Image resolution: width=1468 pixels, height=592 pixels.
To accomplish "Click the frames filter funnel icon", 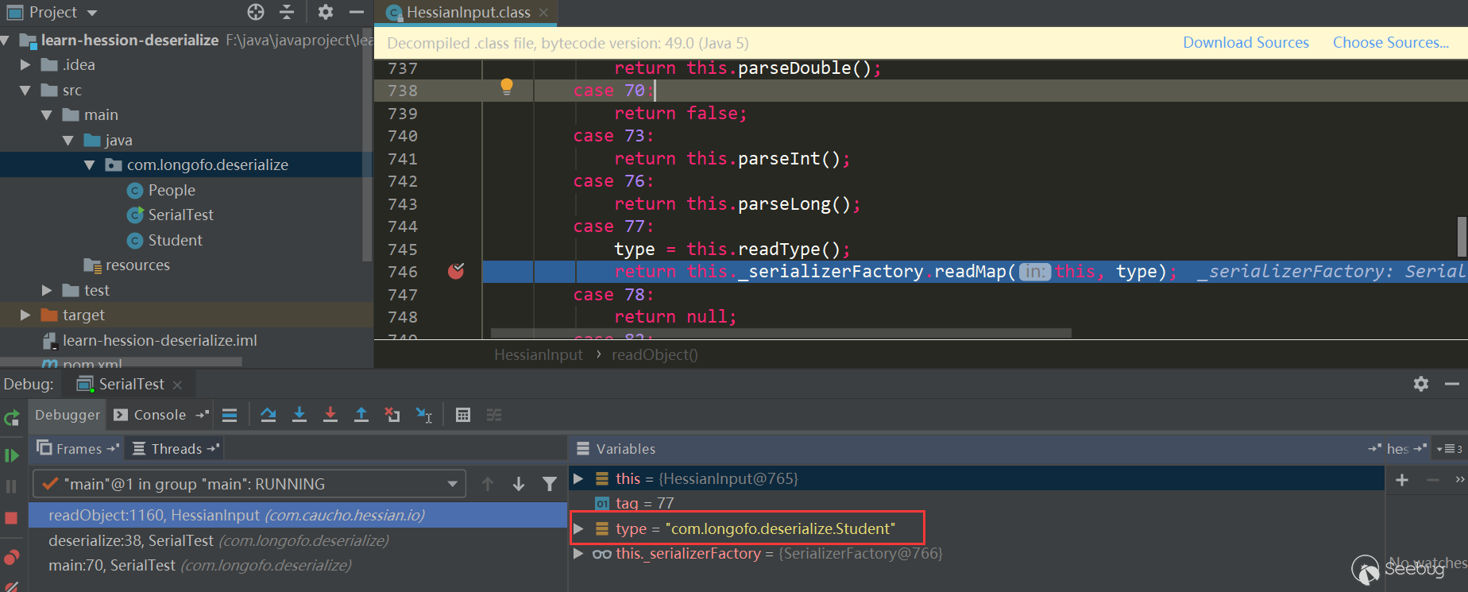I will click(550, 484).
